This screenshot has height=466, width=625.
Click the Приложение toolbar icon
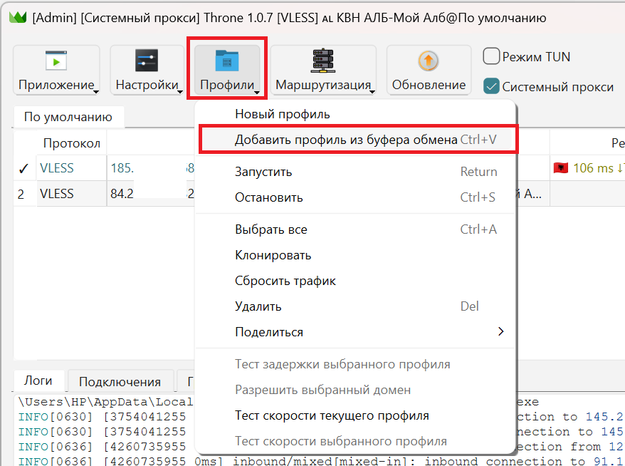click(56, 61)
